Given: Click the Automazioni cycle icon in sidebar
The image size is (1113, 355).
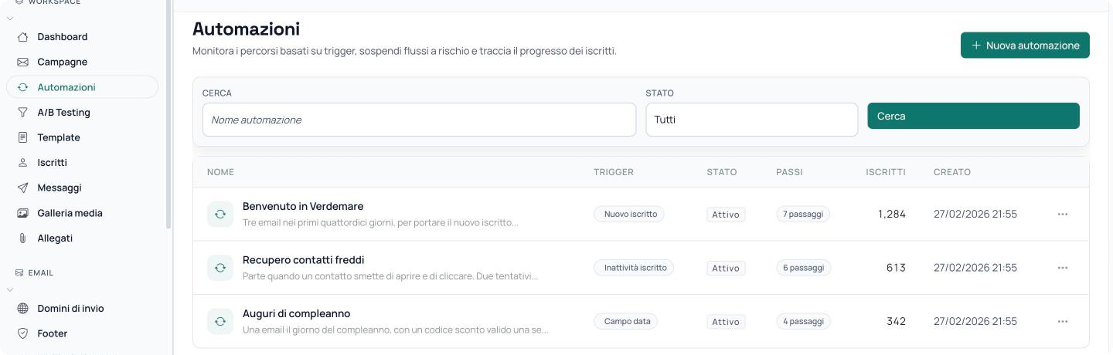Looking at the screenshot, I should pos(22,87).
